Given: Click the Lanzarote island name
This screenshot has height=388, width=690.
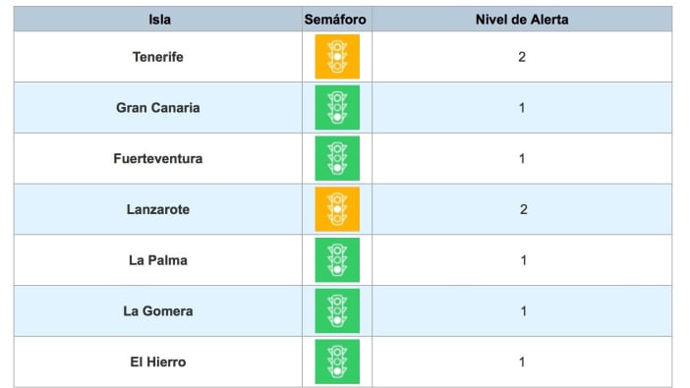Looking at the screenshot, I should [158, 209].
